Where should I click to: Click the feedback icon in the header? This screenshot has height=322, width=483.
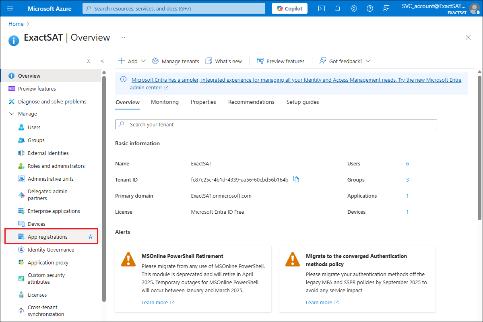[386, 8]
